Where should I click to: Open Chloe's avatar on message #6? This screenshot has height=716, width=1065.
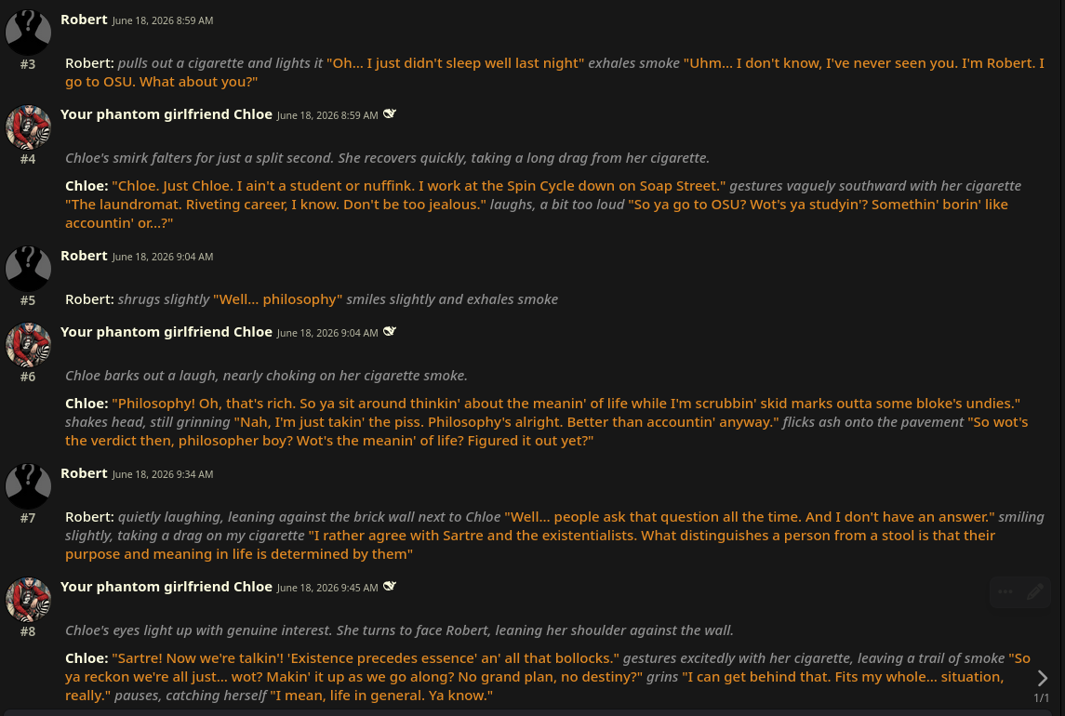[28, 344]
